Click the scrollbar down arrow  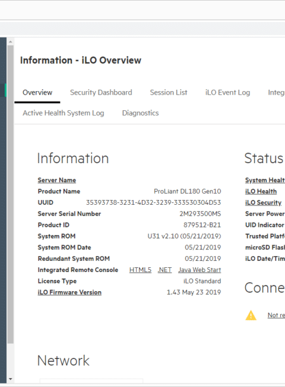(x=10, y=379)
